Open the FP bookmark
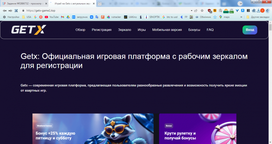Image resolution: width=272 pixels, height=144 pixels. 184,17
